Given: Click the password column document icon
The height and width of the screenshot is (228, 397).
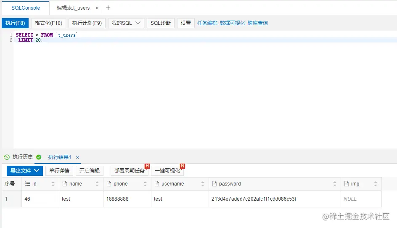Looking at the screenshot, I should (x=214, y=184).
